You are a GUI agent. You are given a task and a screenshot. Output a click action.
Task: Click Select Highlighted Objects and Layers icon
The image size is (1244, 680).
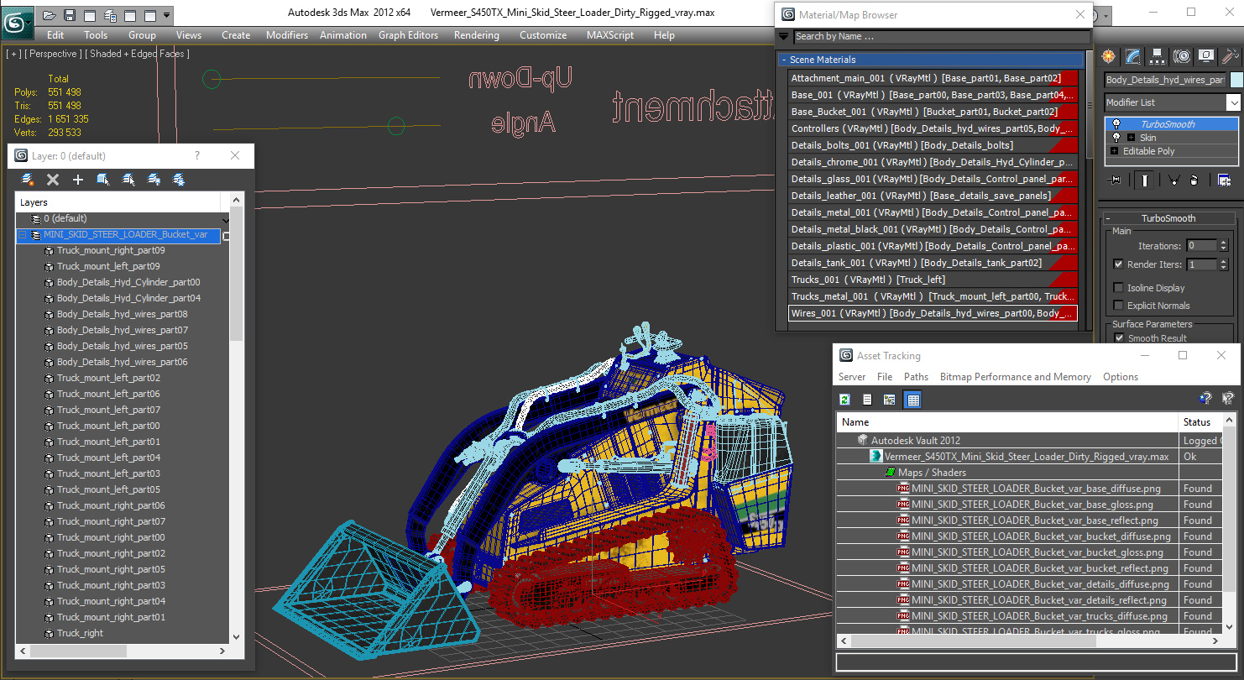click(103, 180)
